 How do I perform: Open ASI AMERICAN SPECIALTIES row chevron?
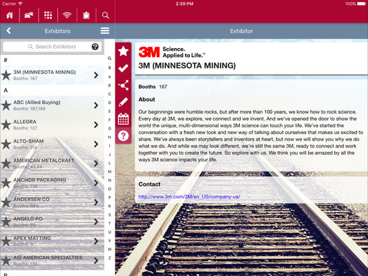coord(96,261)
